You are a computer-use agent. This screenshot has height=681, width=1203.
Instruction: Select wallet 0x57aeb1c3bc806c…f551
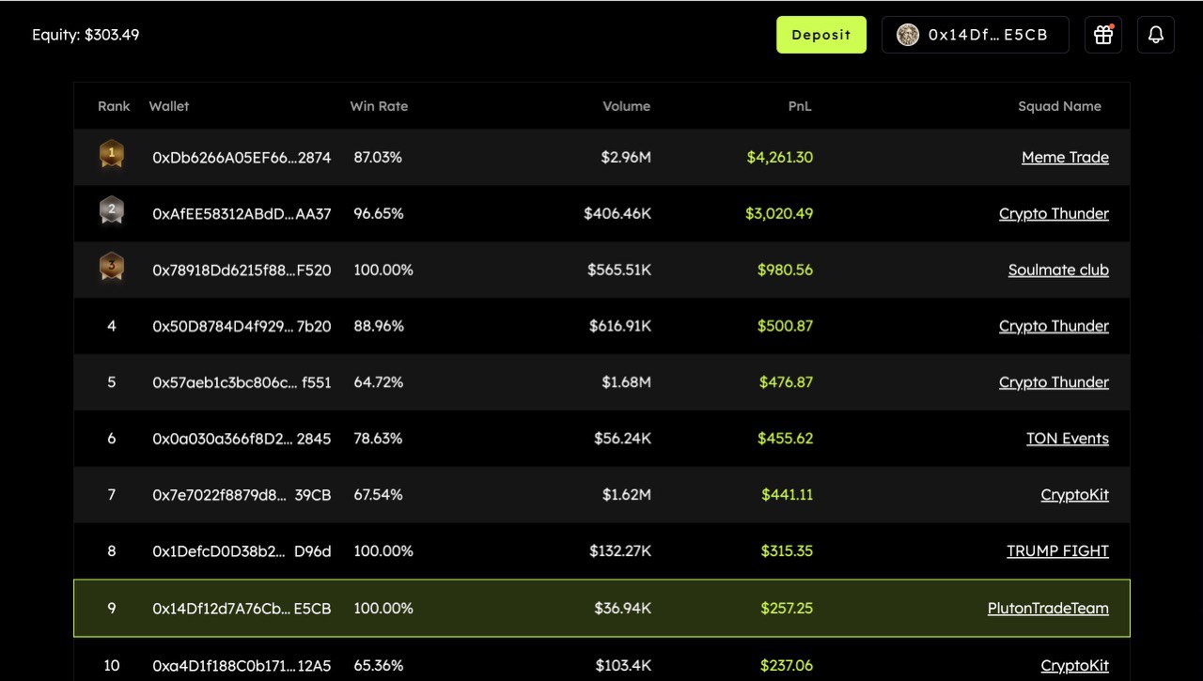(242, 383)
